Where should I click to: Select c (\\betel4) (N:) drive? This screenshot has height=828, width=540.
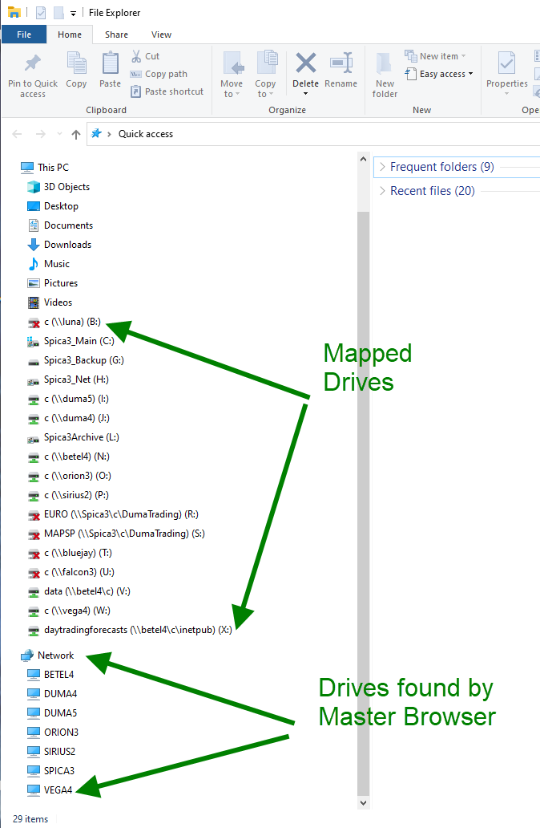point(69,457)
